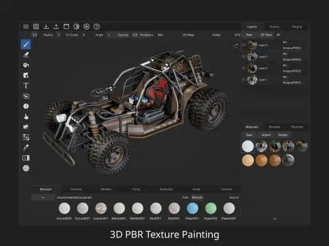This screenshot has width=329, height=246.
Task: Toggle the XYZ symmetry option
Action: coord(238,35)
